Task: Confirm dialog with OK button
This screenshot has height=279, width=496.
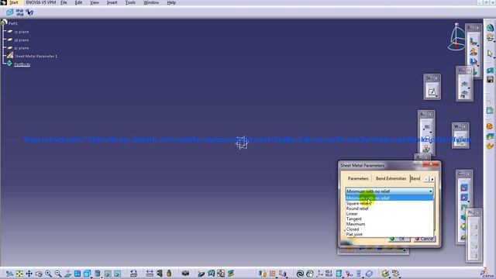Action: (399, 239)
